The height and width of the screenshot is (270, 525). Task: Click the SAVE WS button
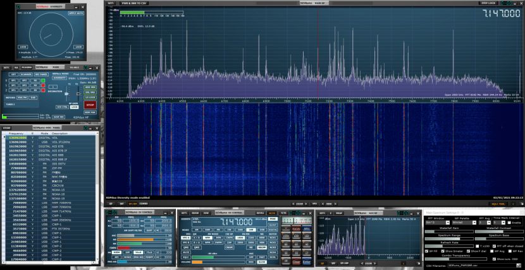click(59, 117)
